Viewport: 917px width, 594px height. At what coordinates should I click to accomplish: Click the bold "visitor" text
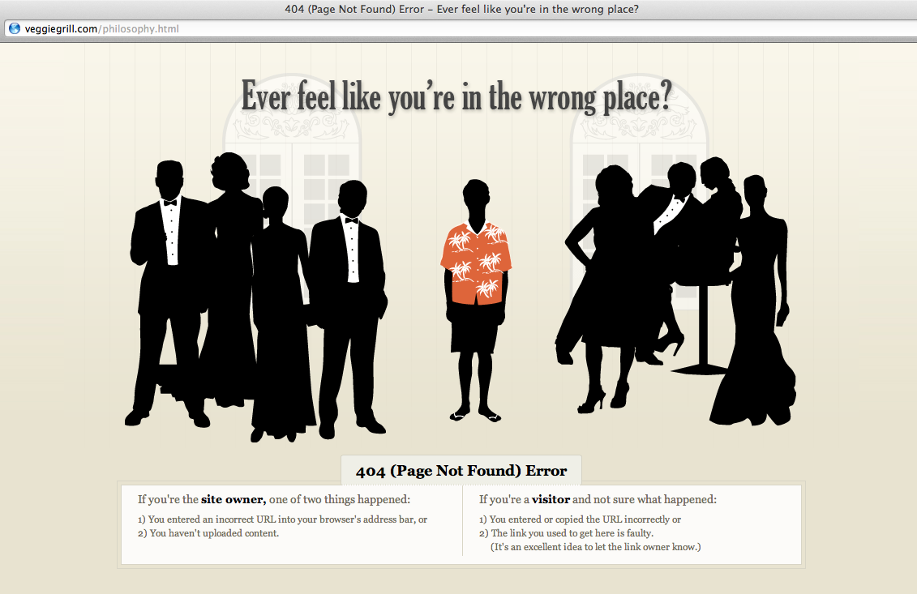(551, 499)
